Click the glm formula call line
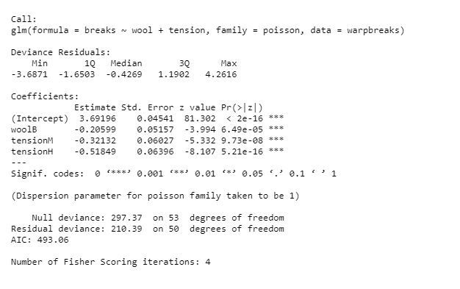460x289 pixels. click(x=208, y=31)
